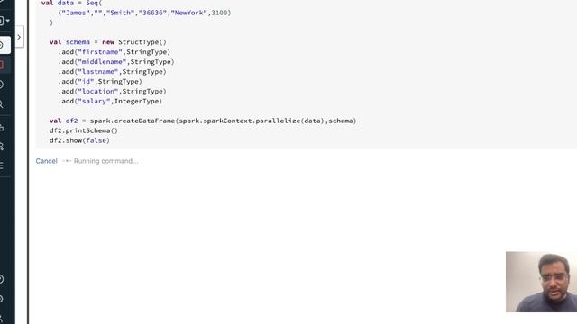This screenshot has height=324, width=577.
Task: Click the spinner beside Running command
Action: pos(67,161)
